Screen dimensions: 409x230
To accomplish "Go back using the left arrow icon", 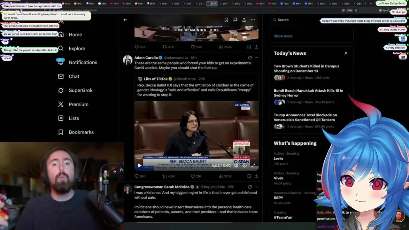I will (125, 20).
